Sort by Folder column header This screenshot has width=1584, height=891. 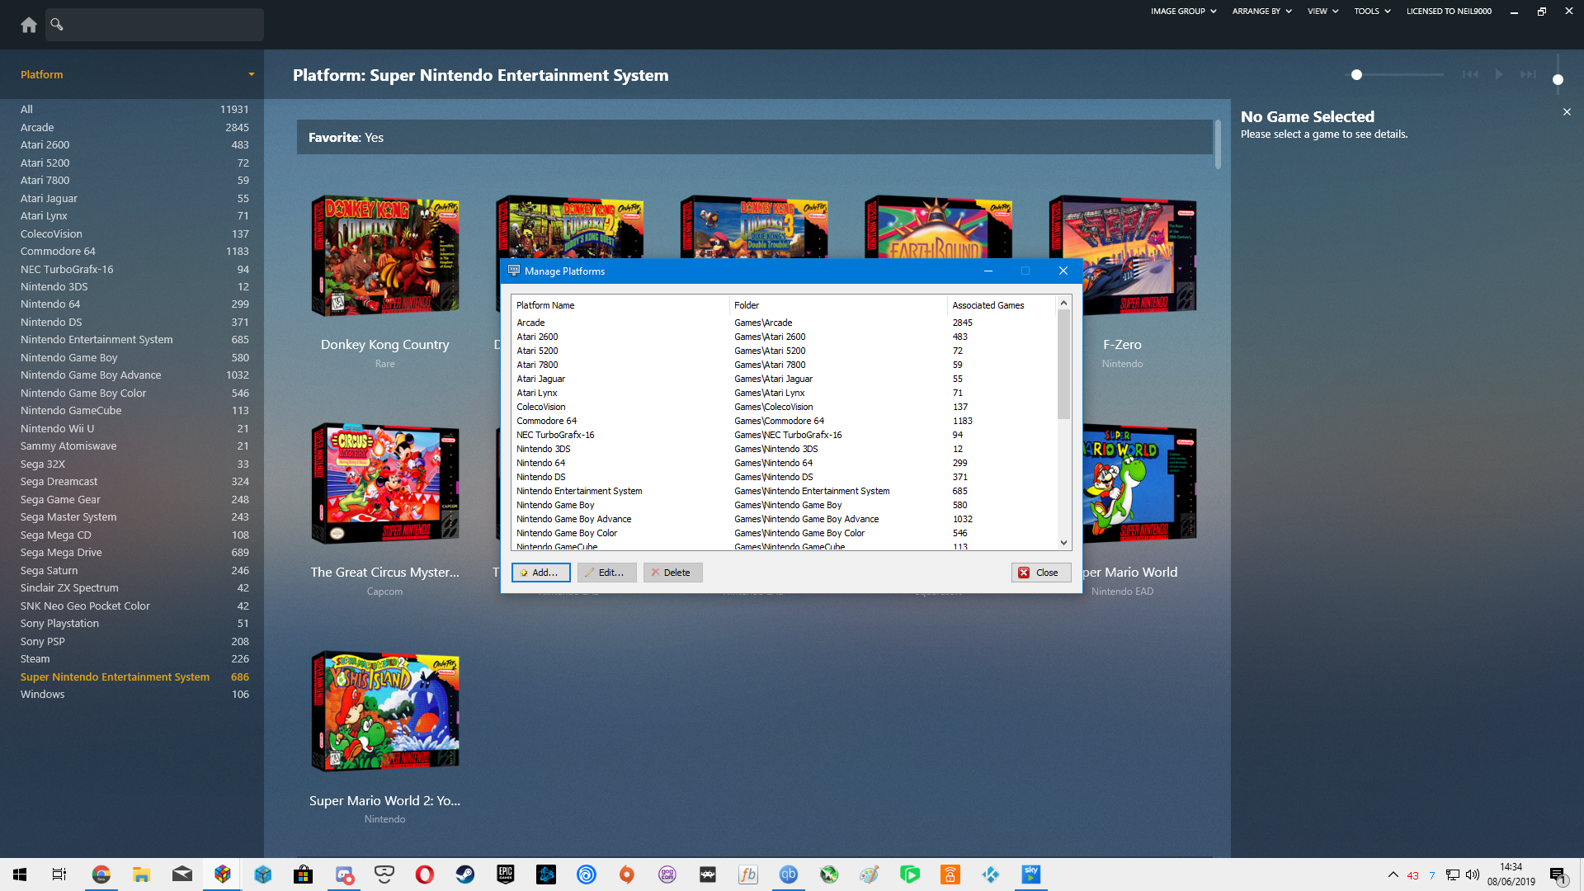pos(838,305)
